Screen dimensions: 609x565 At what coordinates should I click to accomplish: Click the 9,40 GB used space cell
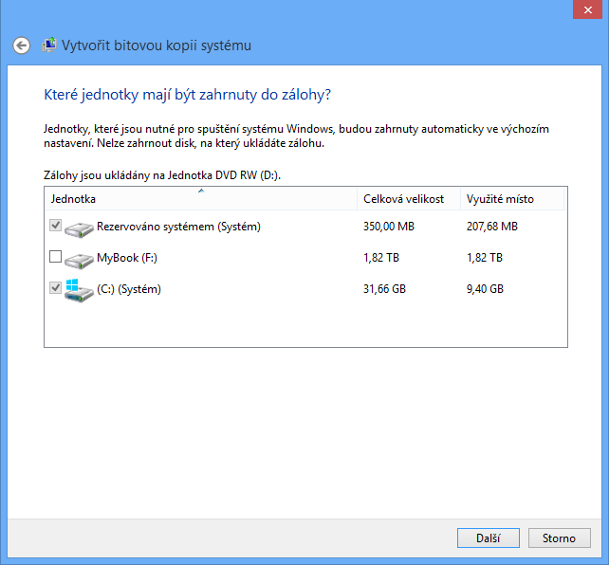(484, 289)
